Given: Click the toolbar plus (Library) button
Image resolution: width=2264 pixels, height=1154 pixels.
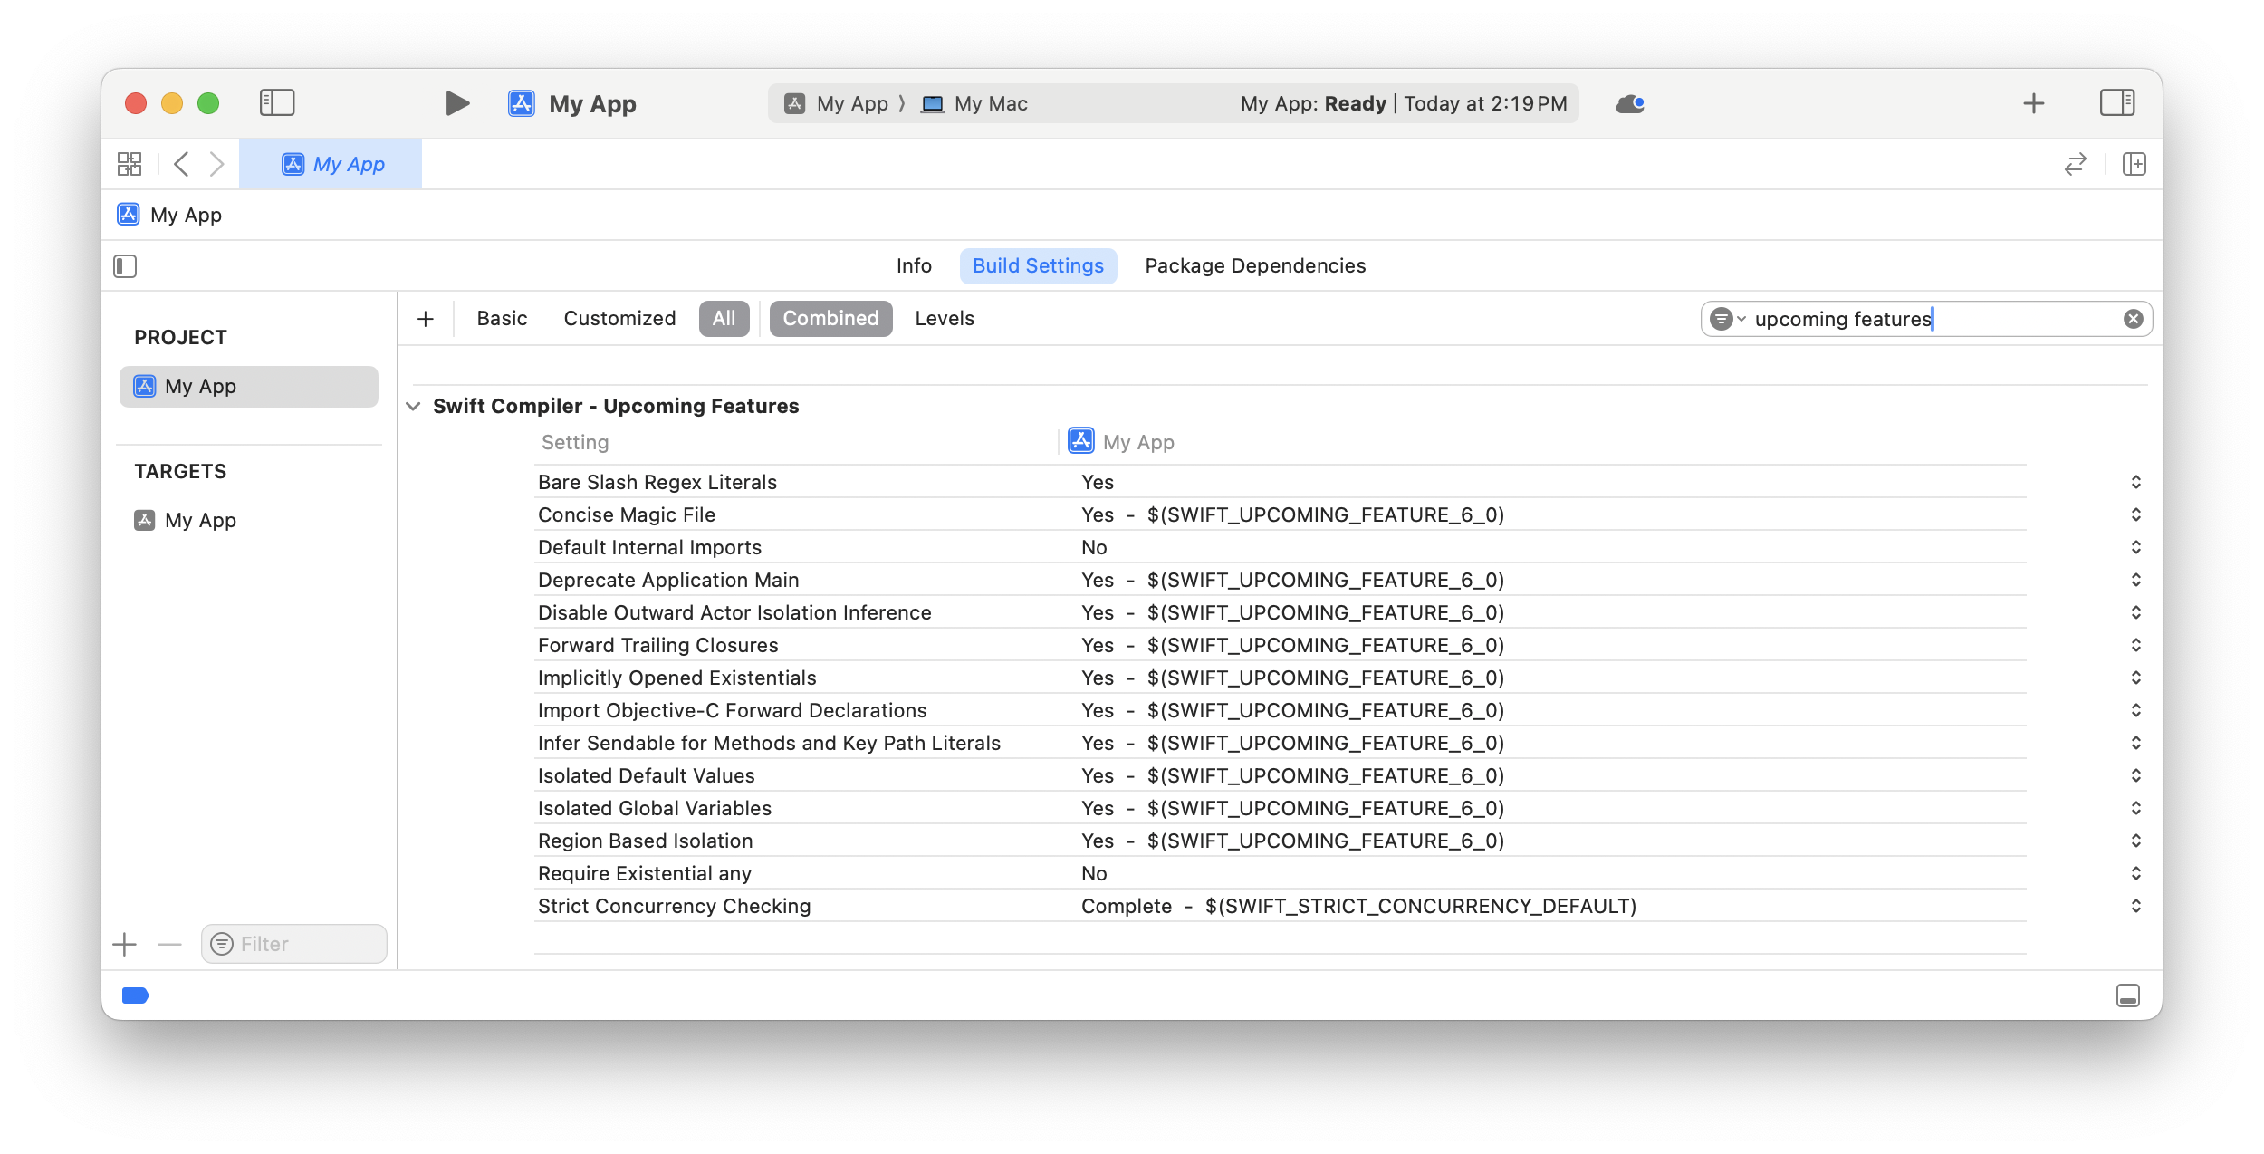Looking at the screenshot, I should [x=2034, y=103].
